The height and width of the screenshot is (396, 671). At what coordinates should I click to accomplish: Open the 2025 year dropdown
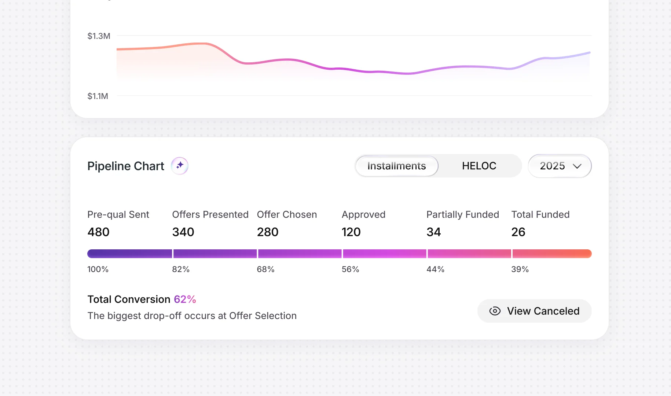click(560, 166)
